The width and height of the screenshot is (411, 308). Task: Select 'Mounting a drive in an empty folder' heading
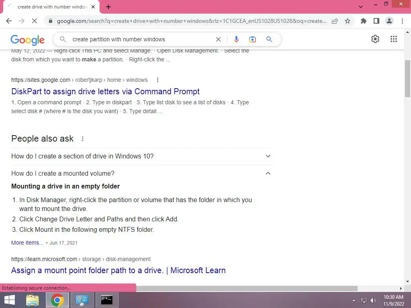[65, 186]
